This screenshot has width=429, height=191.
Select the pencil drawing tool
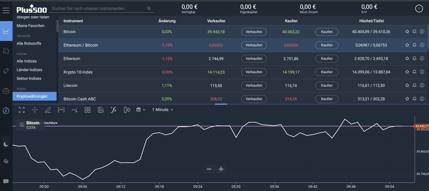click(48, 110)
